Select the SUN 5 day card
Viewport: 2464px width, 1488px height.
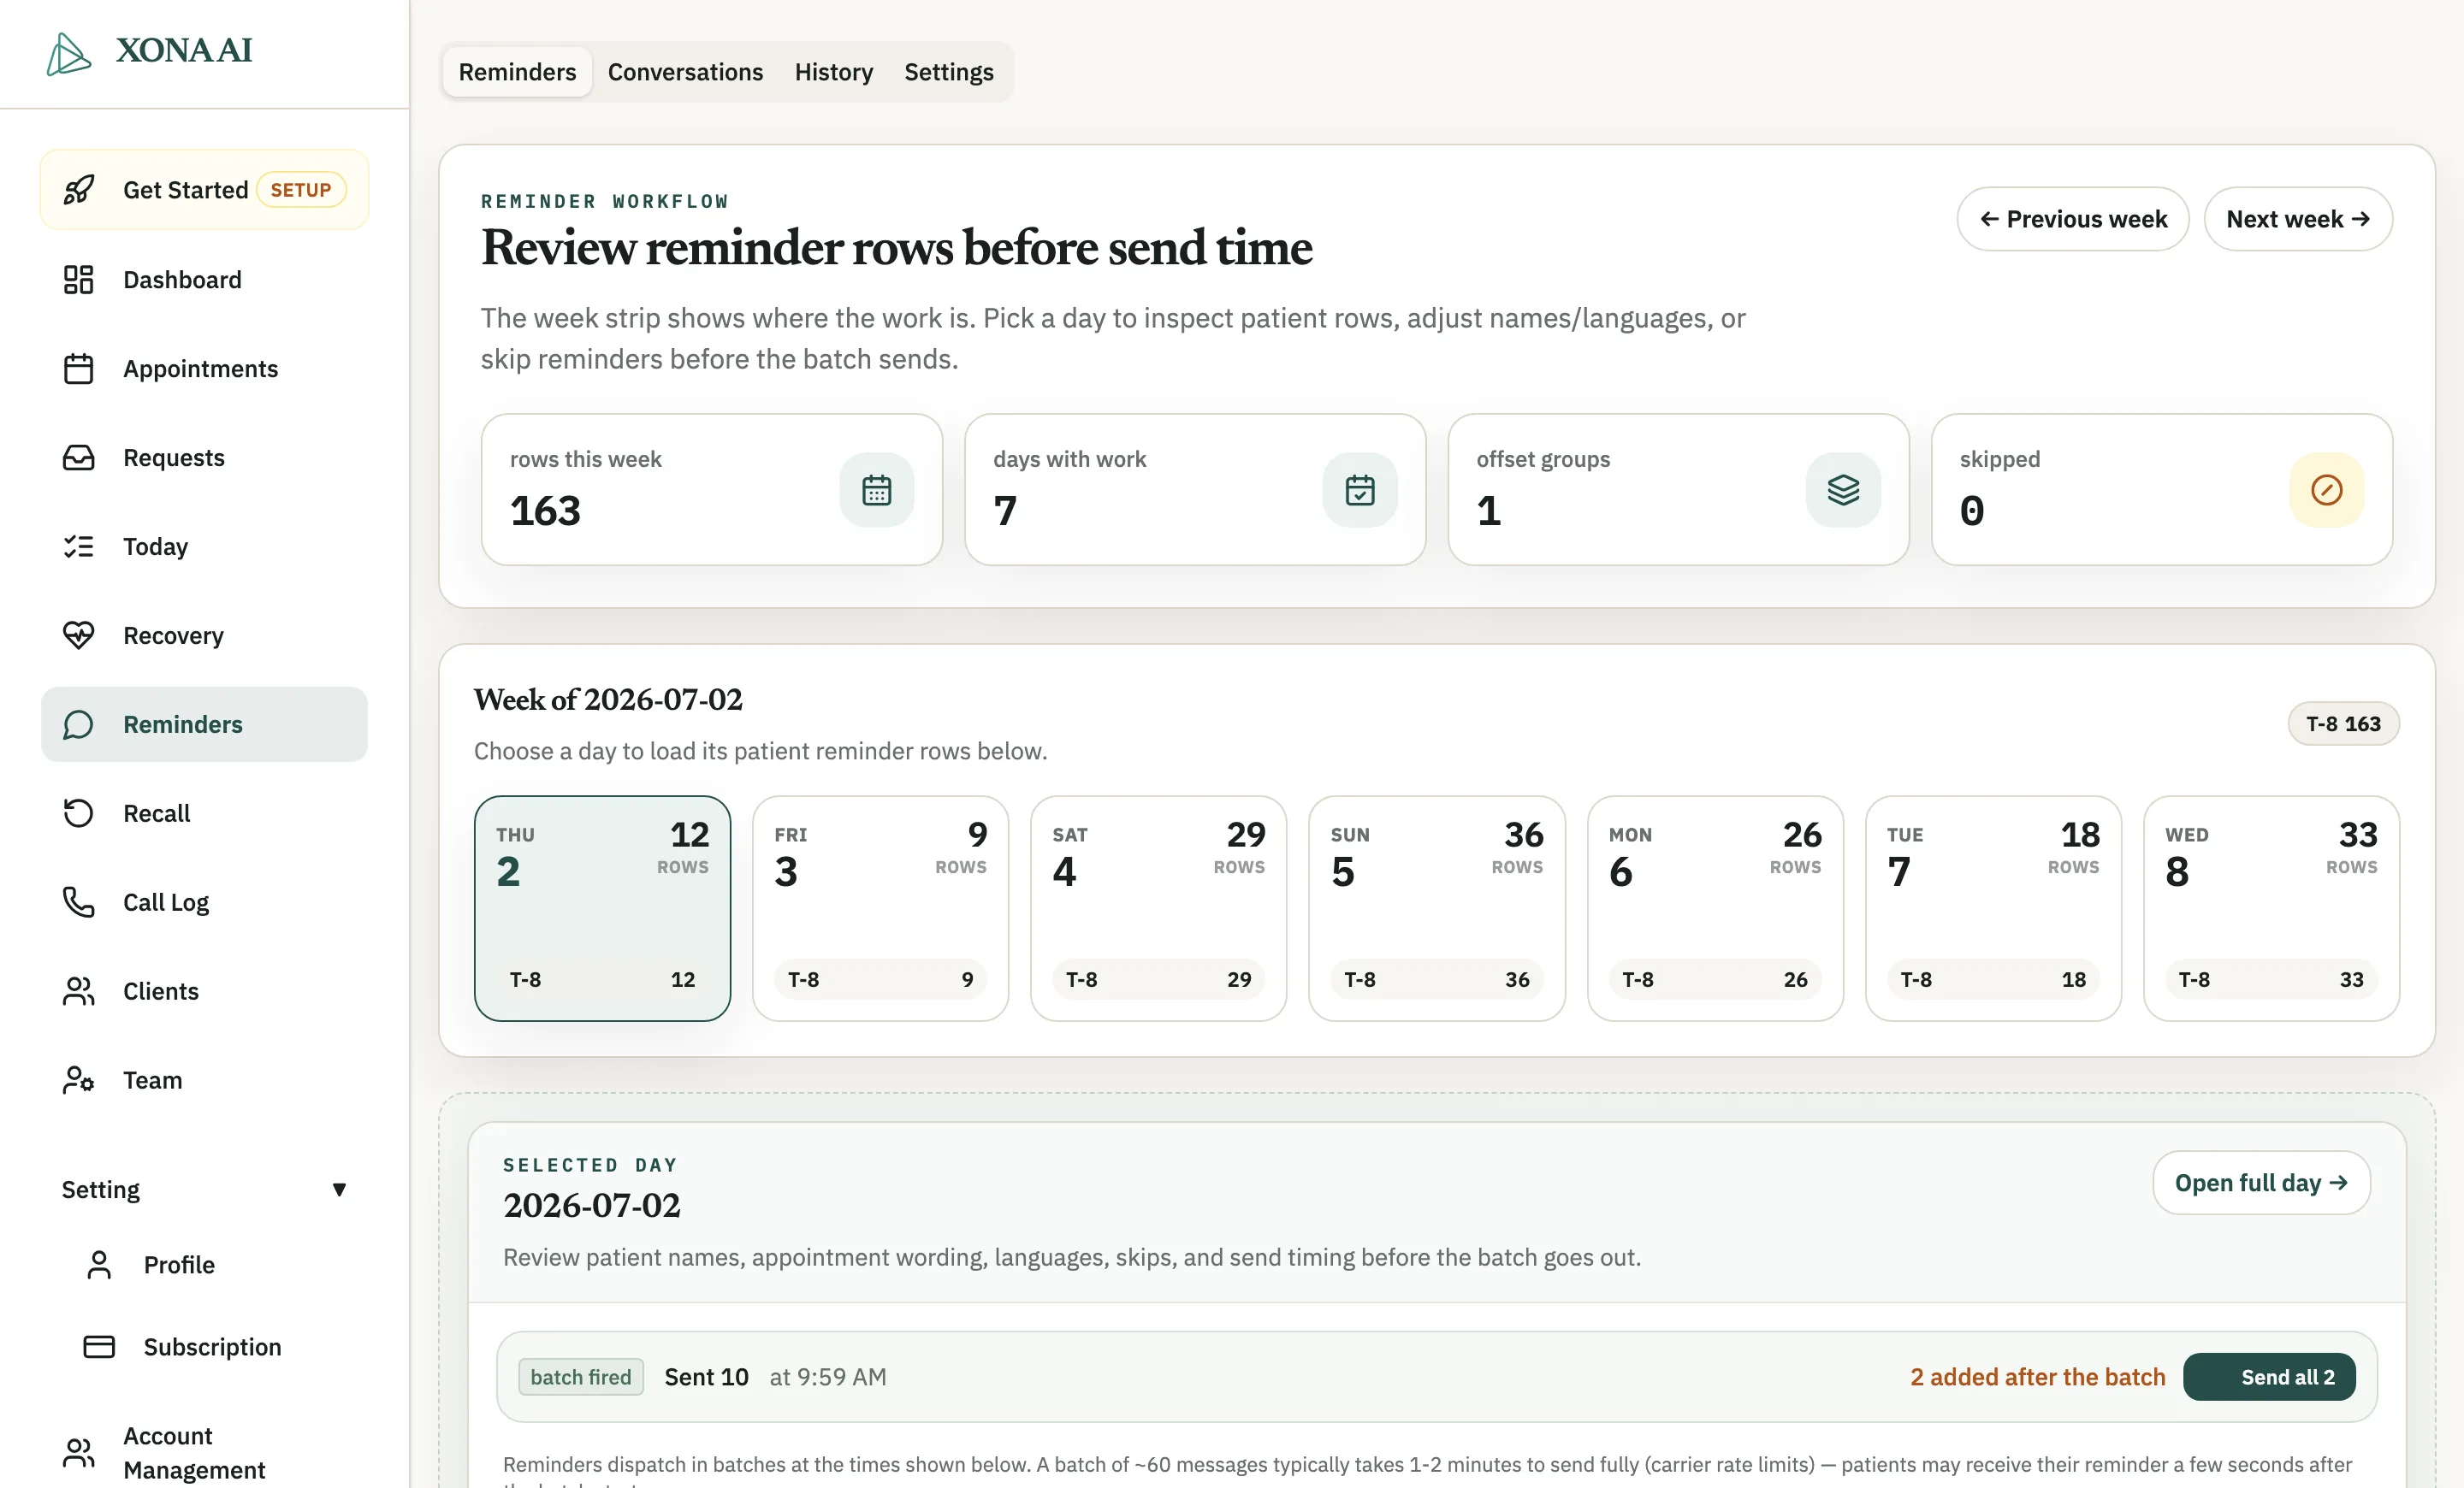1436,908
